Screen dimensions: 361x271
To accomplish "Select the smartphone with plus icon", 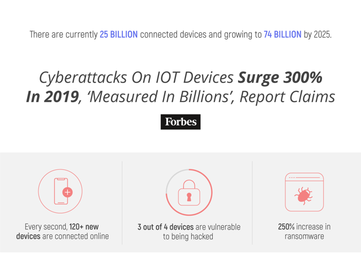I will 60,191.
